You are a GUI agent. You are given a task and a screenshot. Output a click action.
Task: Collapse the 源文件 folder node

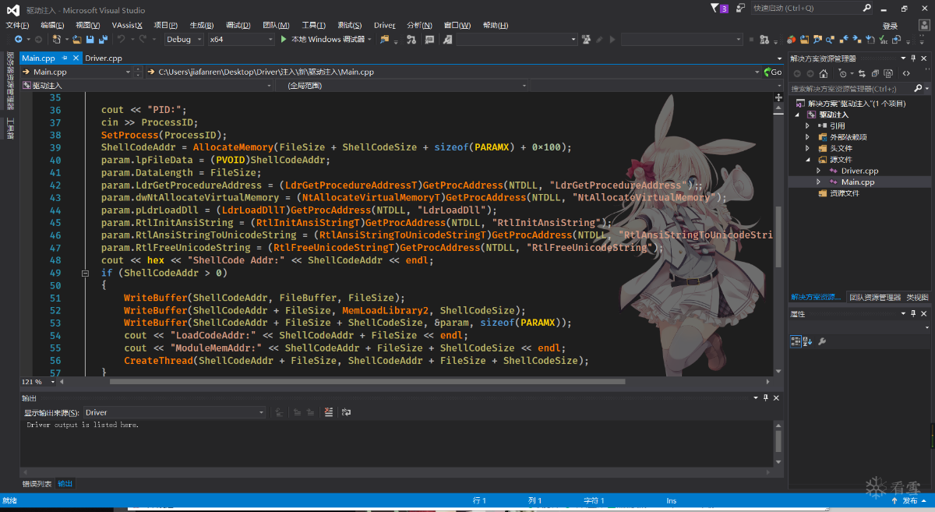(808, 160)
